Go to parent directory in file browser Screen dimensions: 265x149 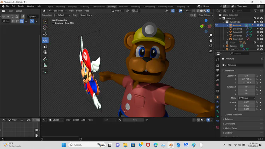[x=12, y=17]
